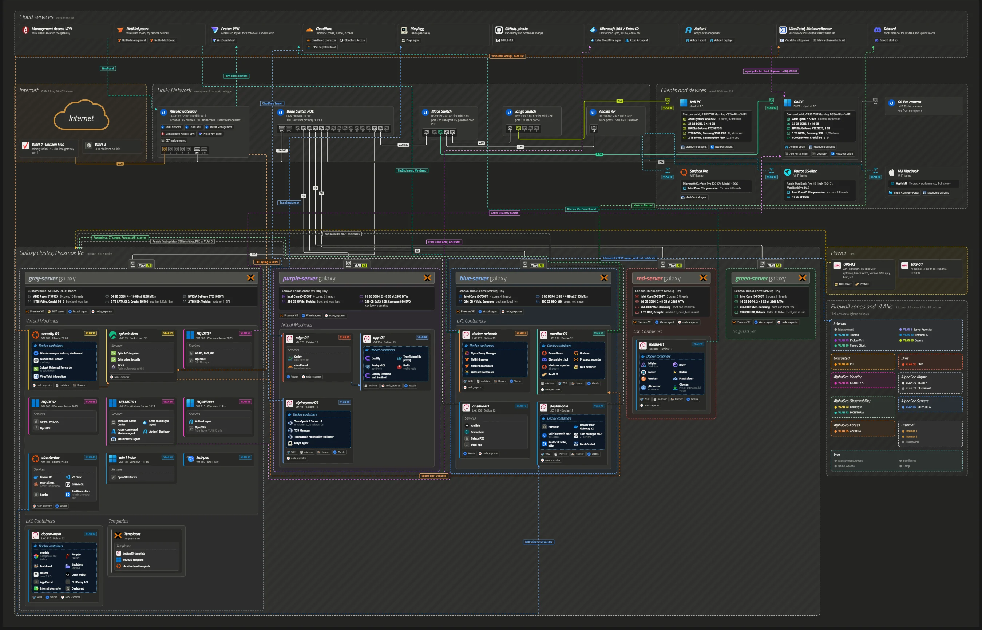982x630 pixels.
Task: Highlight VLAN 80 SERVERS-A hosts
Action: (x=916, y=407)
